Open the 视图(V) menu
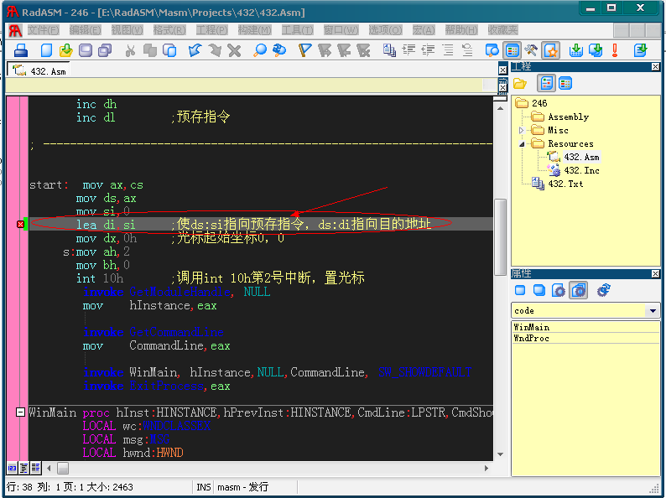666x498 pixels. pyautogui.click(x=127, y=29)
